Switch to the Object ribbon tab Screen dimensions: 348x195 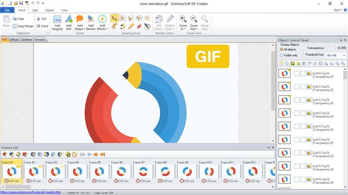pyautogui.click(x=49, y=10)
